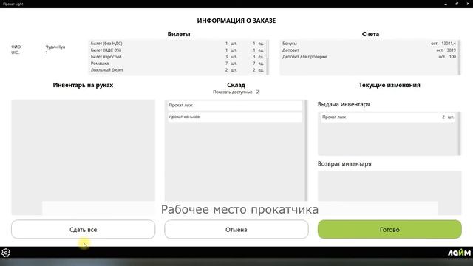
Task: Confirm with the green Готово button
Action: [x=389, y=230]
